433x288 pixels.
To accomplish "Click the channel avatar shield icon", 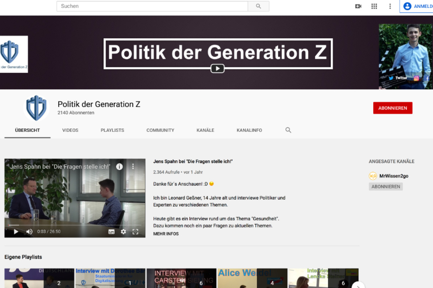I will tap(36, 108).
